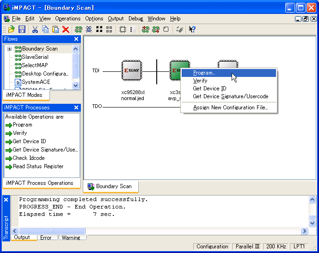Click the grayed cable connection toolbar icon
Image resolution: width=319 pixels, height=253 pixels.
[179, 29]
